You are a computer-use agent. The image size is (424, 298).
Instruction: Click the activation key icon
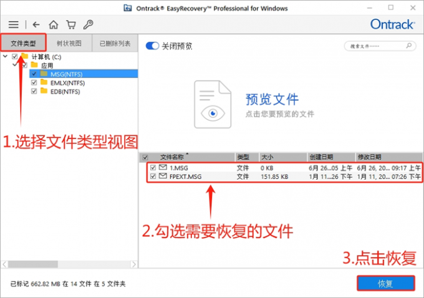pyautogui.click(x=88, y=24)
